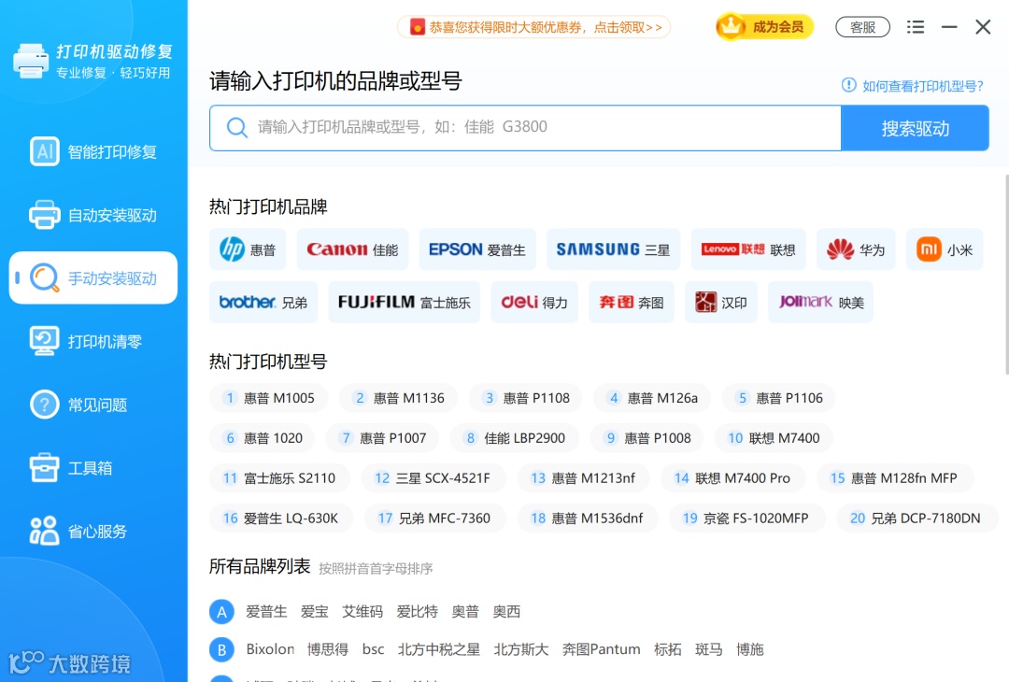Select the 手动安装驱动 sidebar item
Viewport: 1009px width, 682px height.
(93, 278)
